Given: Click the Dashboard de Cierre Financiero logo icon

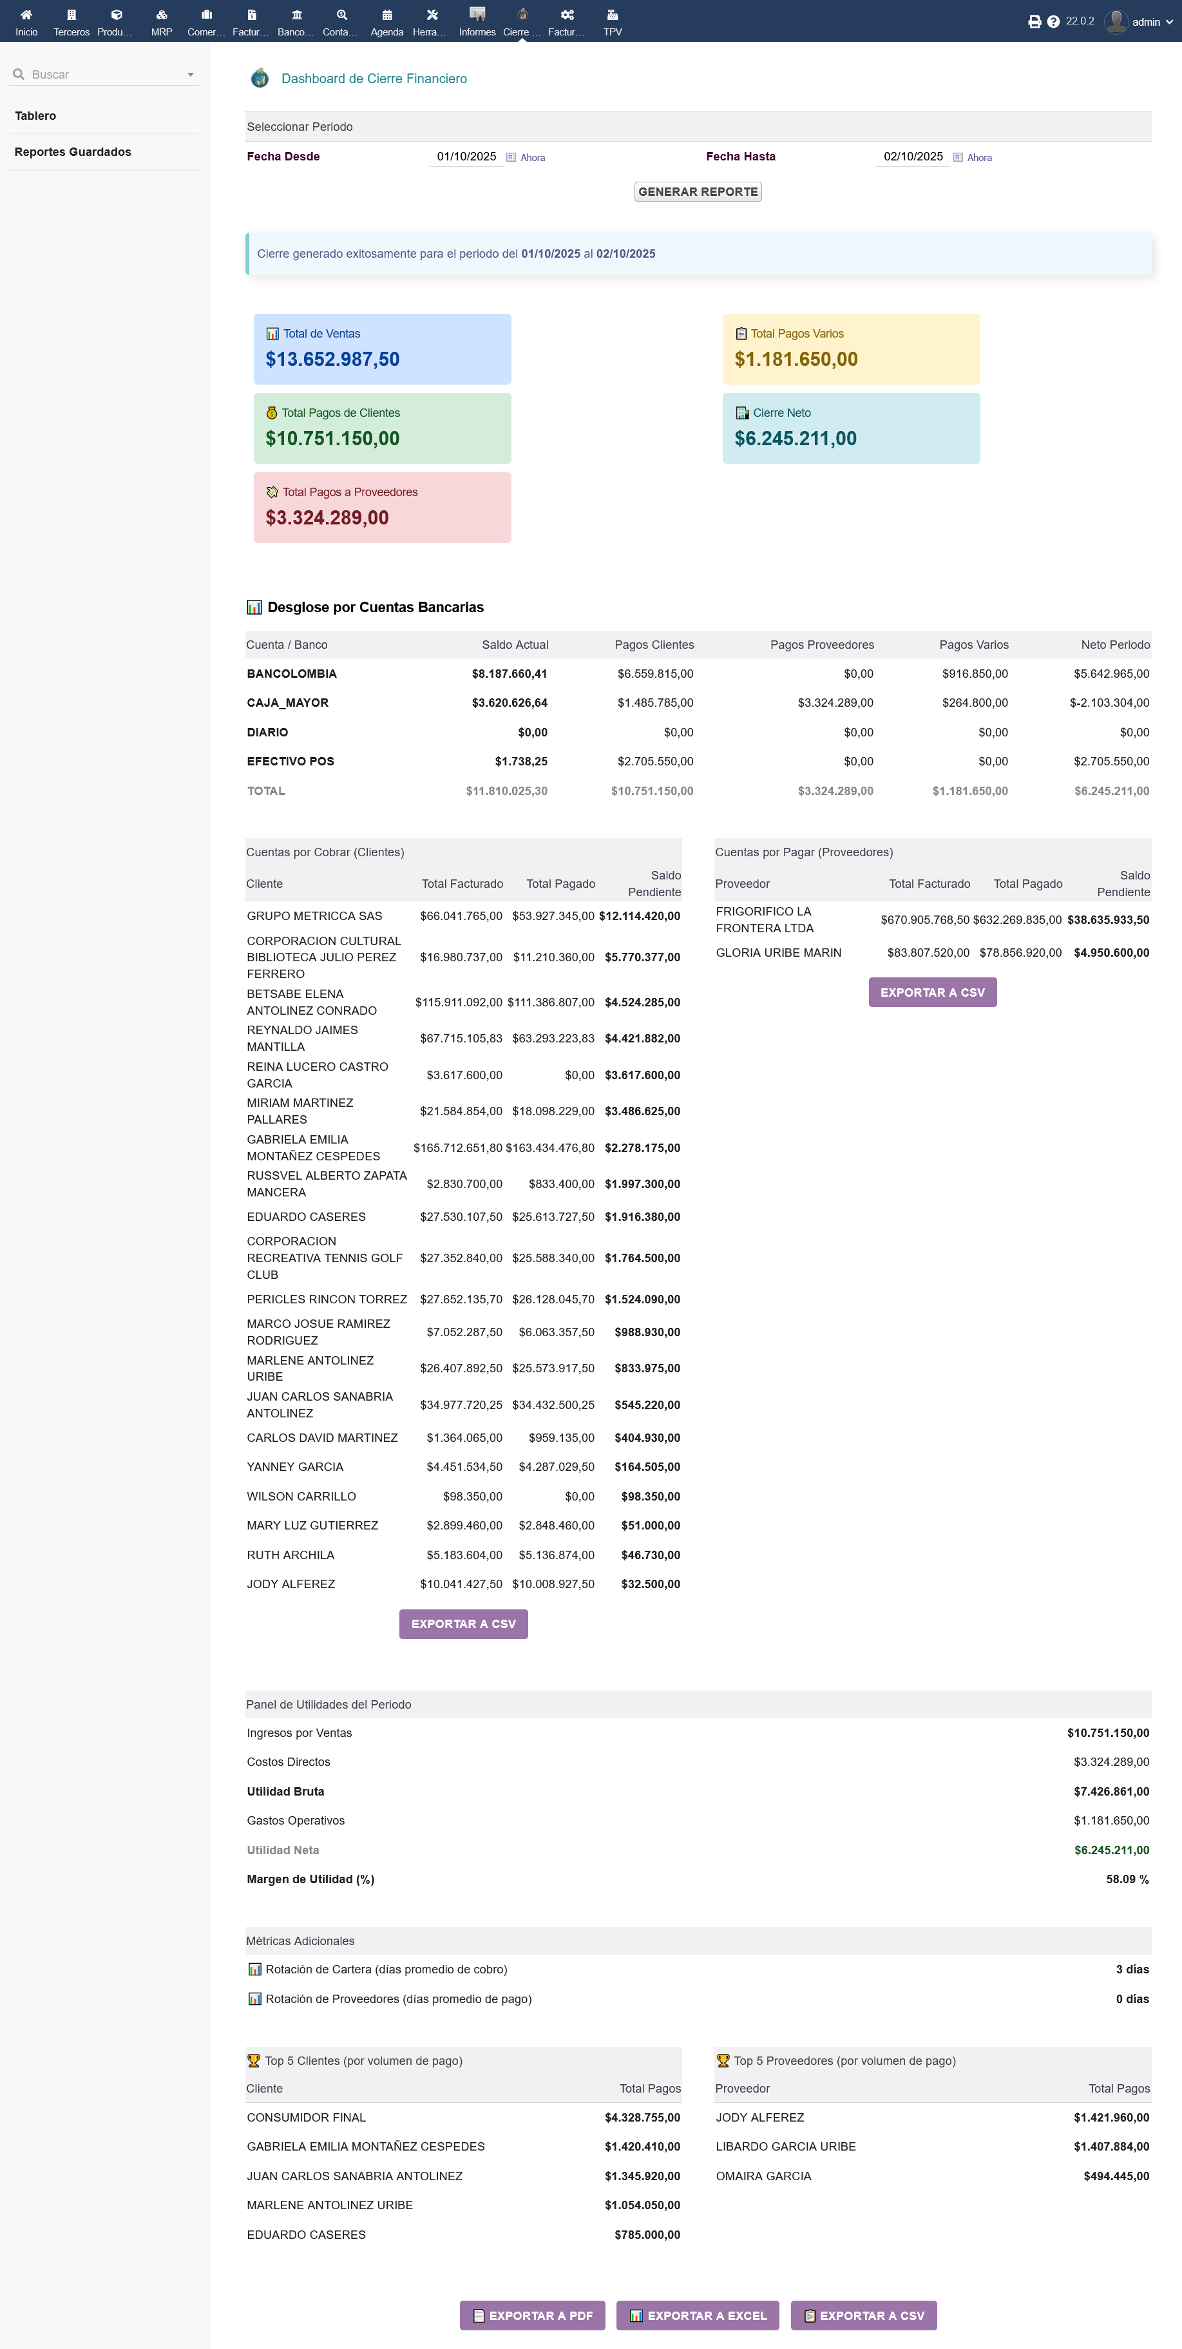Looking at the screenshot, I should tap(260, 79).
